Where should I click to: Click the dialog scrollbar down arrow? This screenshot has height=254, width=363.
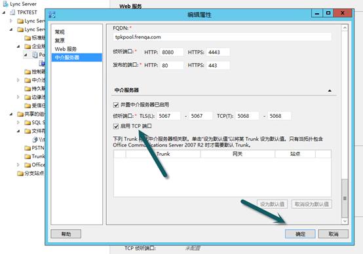(345, 221)
